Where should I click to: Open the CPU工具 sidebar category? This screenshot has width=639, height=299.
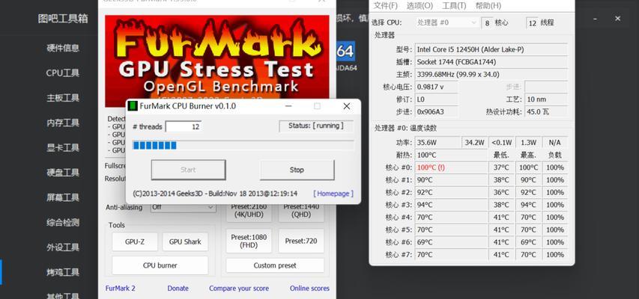click(63, 73)
